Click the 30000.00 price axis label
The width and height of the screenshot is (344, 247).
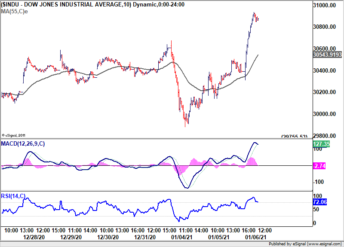coord(325,114)
